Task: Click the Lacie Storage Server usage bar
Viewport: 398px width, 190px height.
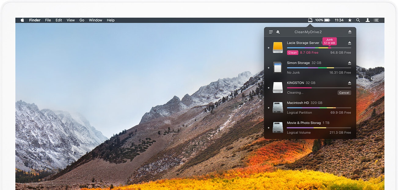Action: tap(319, 48)
